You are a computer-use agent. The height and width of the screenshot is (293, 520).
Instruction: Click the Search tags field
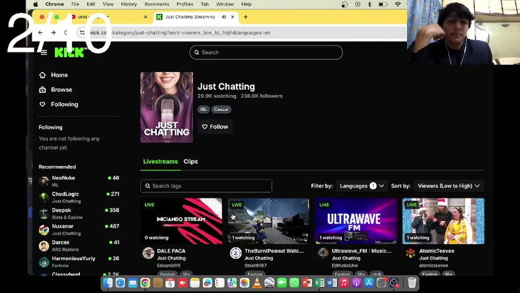click(206, 186)
